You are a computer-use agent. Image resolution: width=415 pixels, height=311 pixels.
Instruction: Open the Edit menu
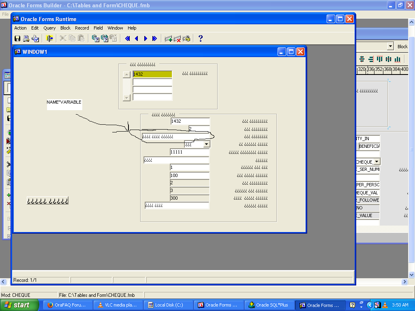(35, 28)
